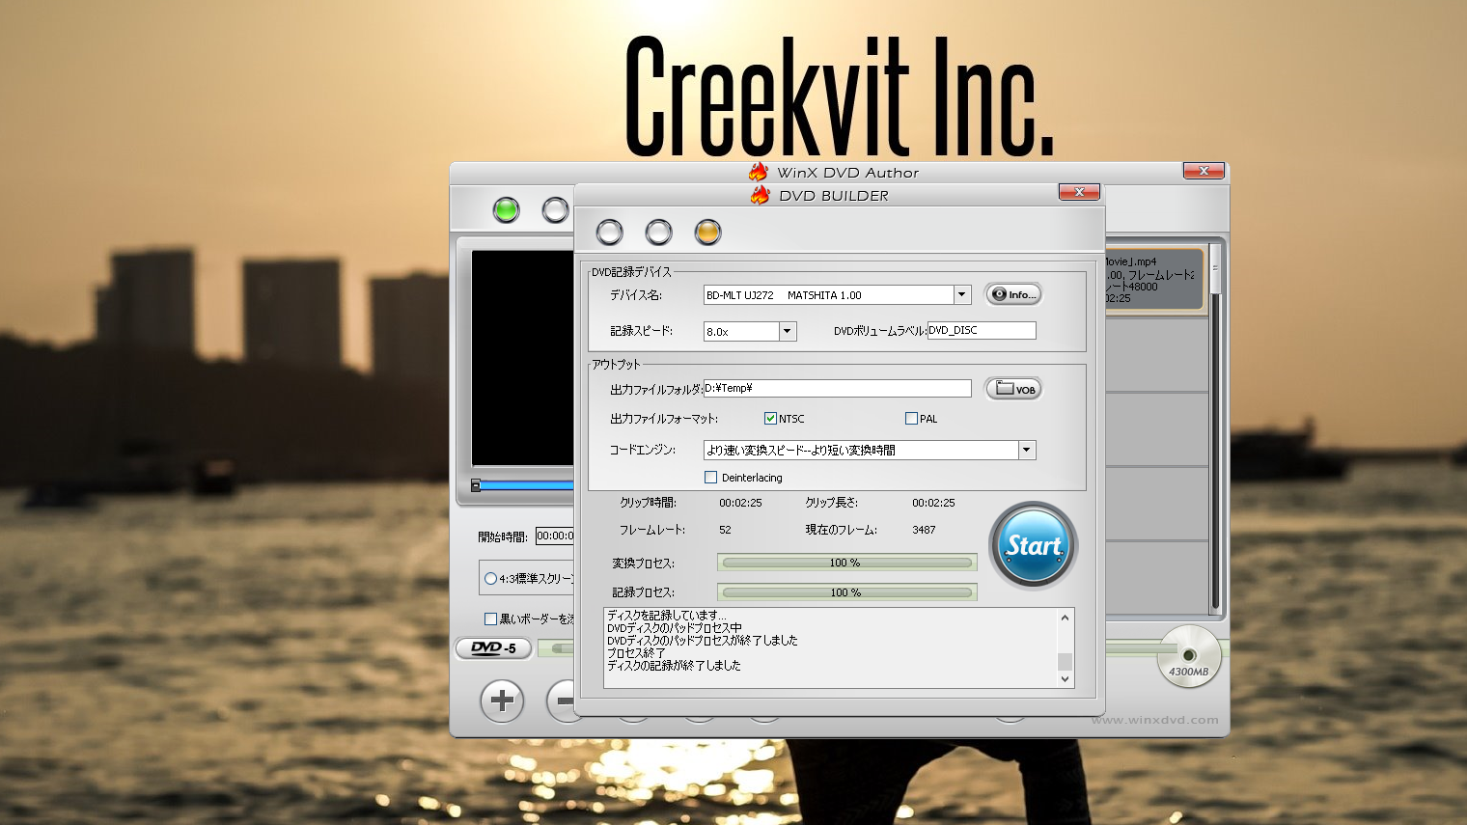
Task: Enable the Deinterlacing checkbox
Action: (711, 478)
